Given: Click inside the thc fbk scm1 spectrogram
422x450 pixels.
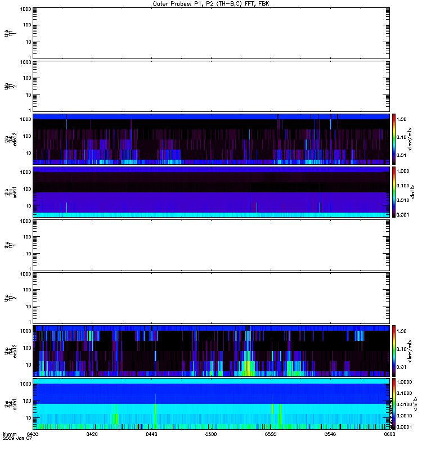Looking at the screenshot, I should 211,404.
